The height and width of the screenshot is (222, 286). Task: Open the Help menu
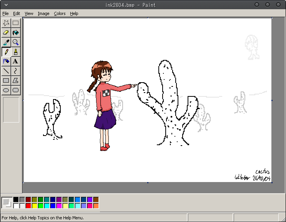point(74,13)
